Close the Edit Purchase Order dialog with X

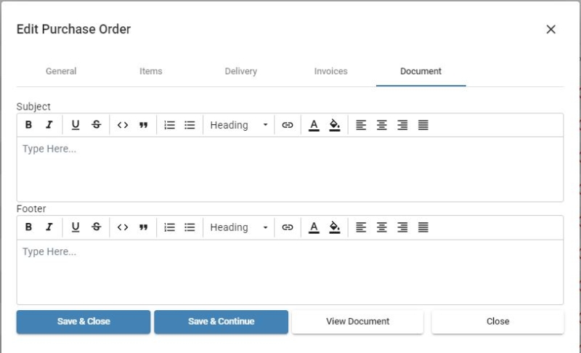550,29
